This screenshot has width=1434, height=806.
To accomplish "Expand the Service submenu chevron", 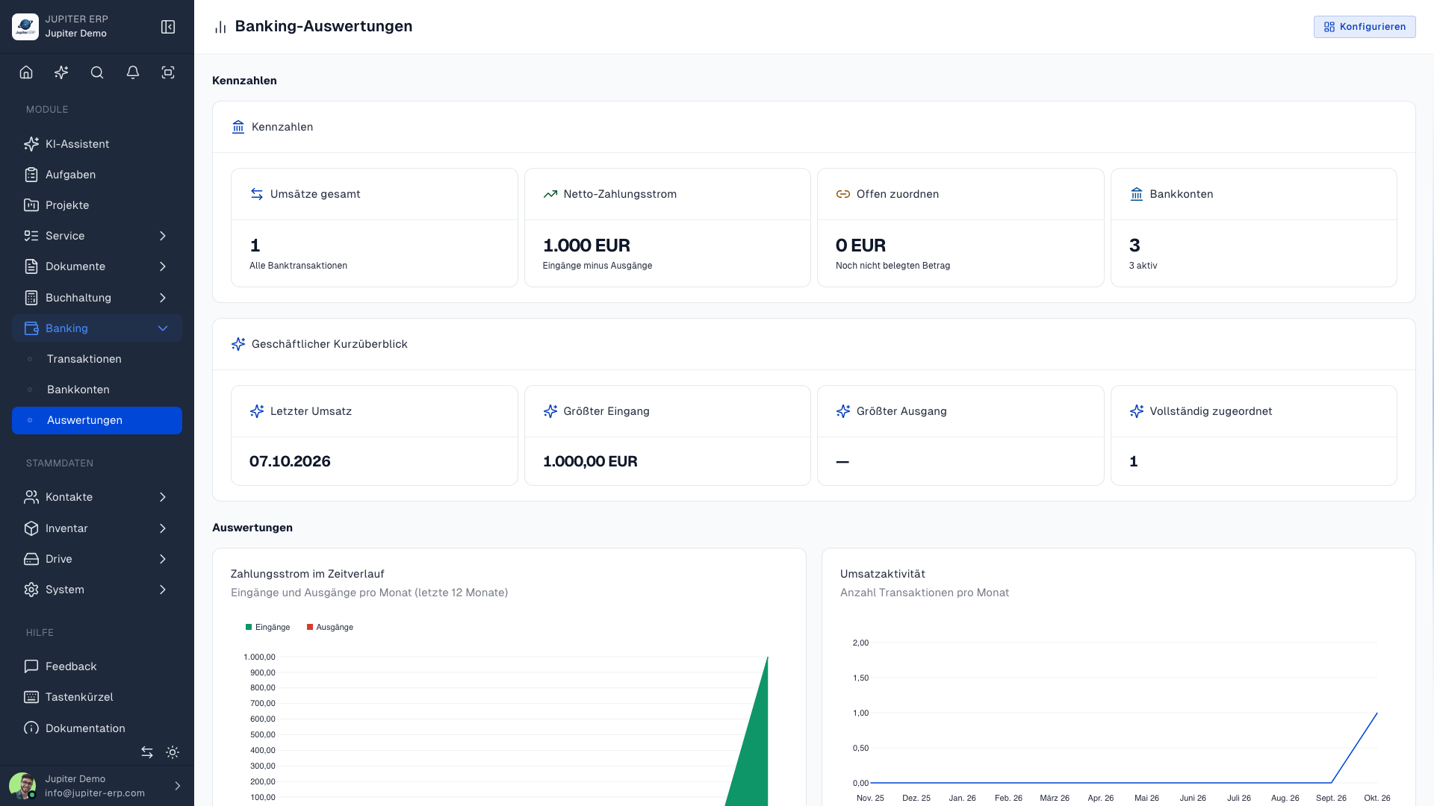I will [x=163, y=236].
